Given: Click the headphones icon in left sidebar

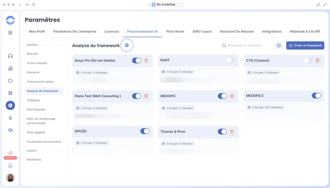Looking at the screenshot, I should point(10,56).
